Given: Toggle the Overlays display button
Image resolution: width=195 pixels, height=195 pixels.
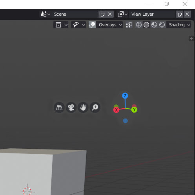Looking at the screenshot, I should point(92,25).
